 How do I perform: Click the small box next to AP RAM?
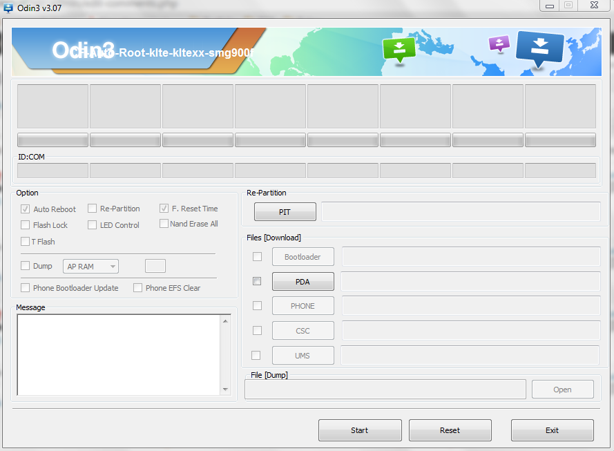tap(155, 266)
